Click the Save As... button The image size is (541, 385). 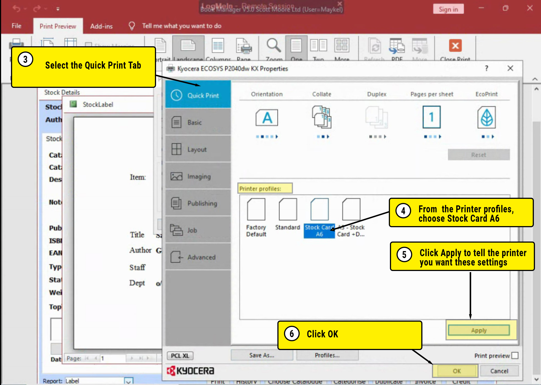point(262,355)
